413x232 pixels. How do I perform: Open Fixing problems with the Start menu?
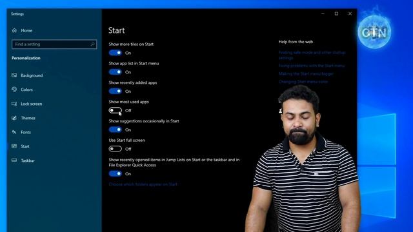click(312, 66)
